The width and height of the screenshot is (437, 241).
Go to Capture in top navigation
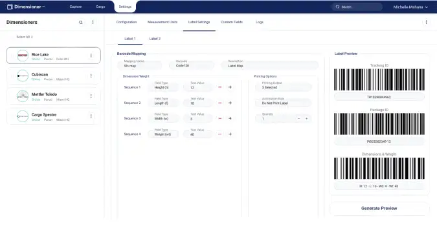[x=76, y=6]
